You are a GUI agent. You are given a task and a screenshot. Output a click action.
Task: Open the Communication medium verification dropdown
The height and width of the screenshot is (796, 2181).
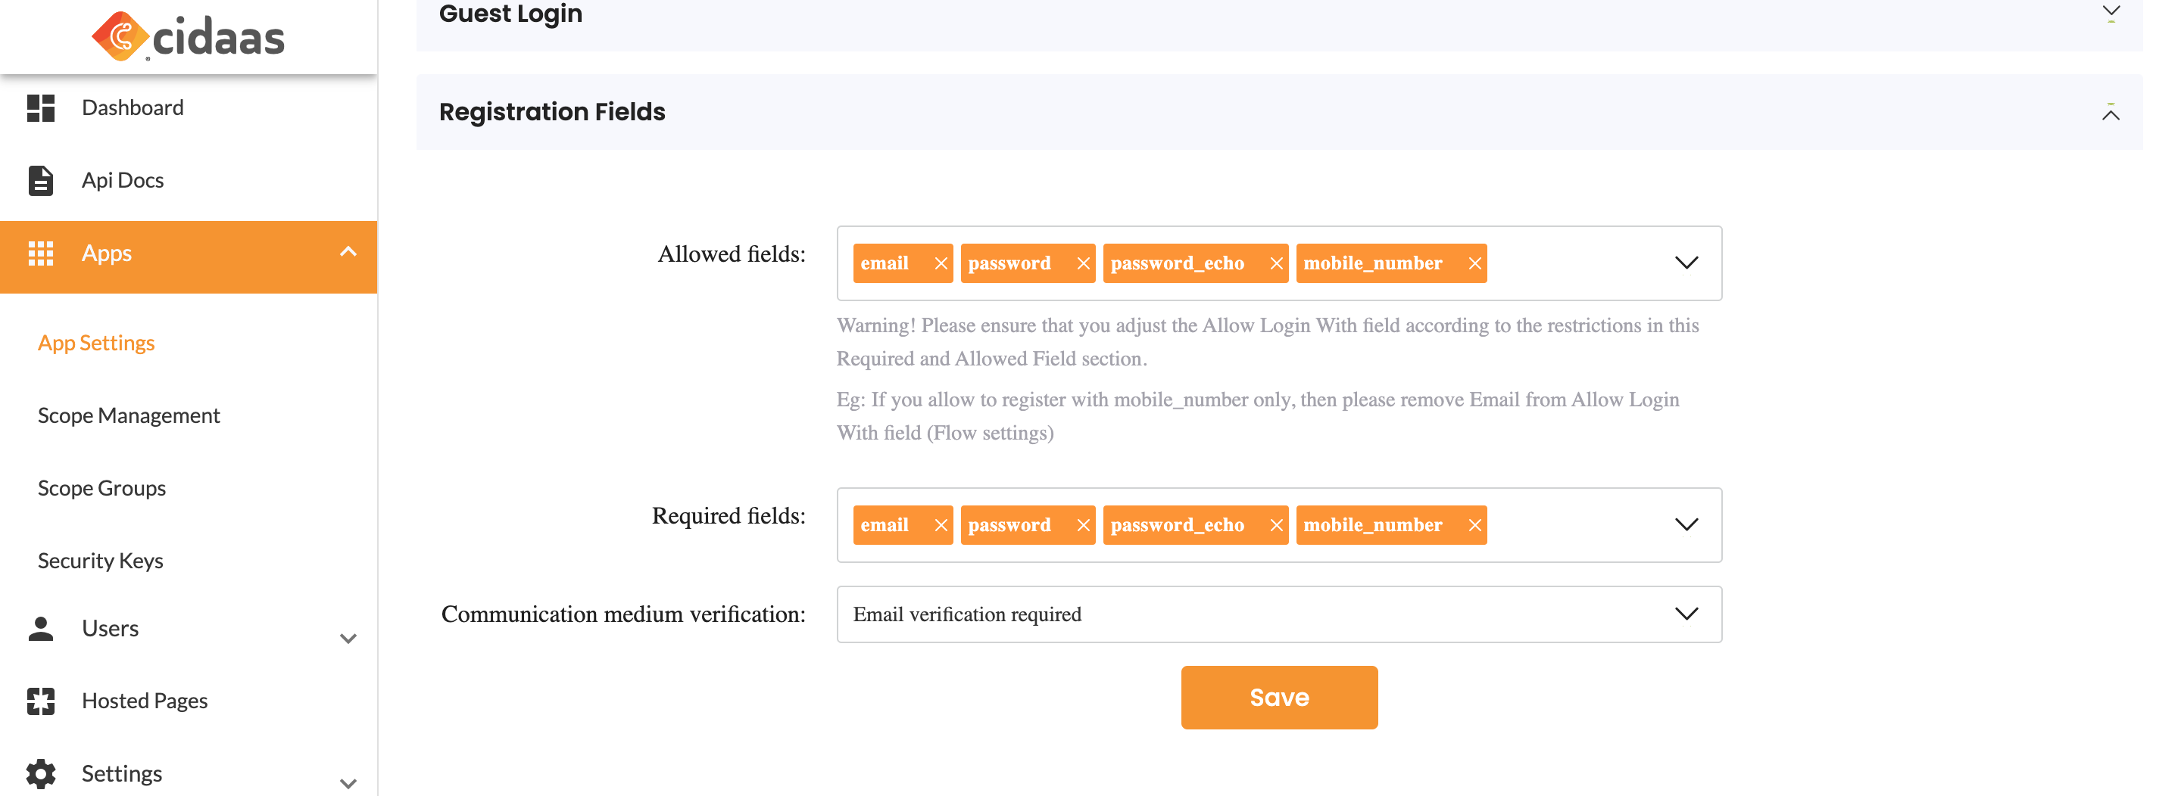click(x=1685, y=614)
